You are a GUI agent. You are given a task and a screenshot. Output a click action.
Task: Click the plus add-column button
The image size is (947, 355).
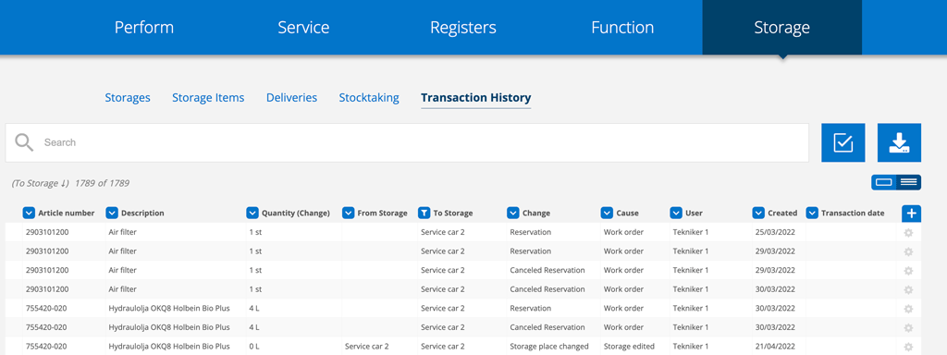coord(911,214)
